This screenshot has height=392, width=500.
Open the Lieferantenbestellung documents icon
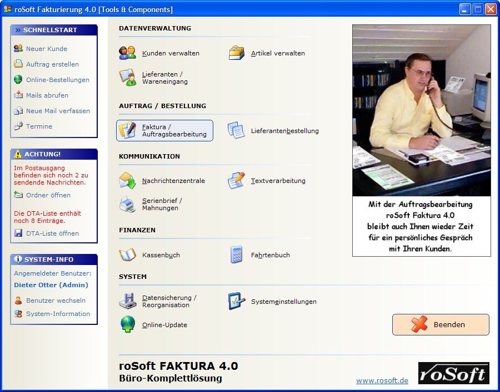(x=236, y=130)
